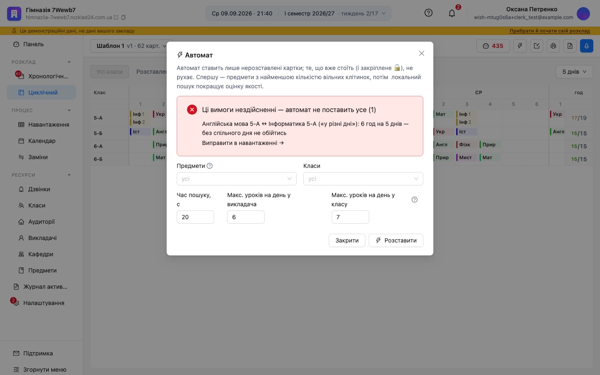600x375 pixels.
Task: Click the print icon in toolbar
Action: (x=553, y=46)
